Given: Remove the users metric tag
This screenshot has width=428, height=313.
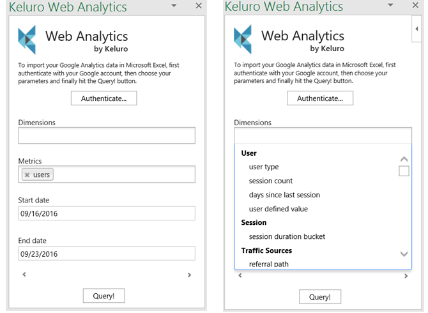Looking at the screenshot, I should (x=27, y=175).
